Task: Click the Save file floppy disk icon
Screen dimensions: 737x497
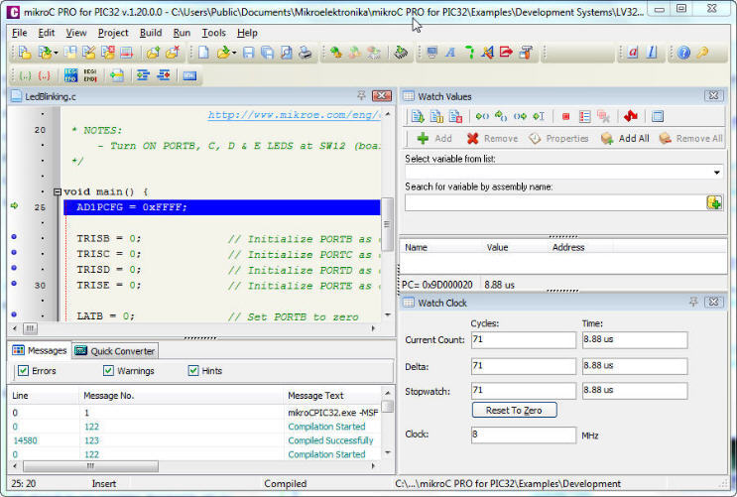Action: click(x=249, y=53)
